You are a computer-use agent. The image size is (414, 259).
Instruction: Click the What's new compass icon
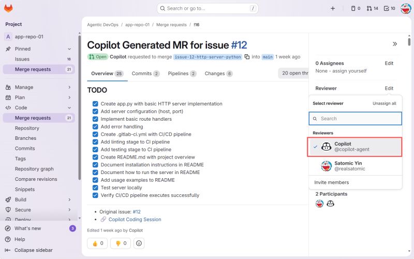pyautogui.click(x=8, y=228)
